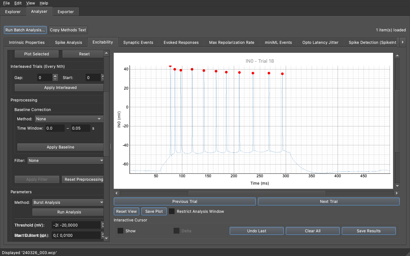
Task: Decrease the Gap spinner value
Action: 55,80
